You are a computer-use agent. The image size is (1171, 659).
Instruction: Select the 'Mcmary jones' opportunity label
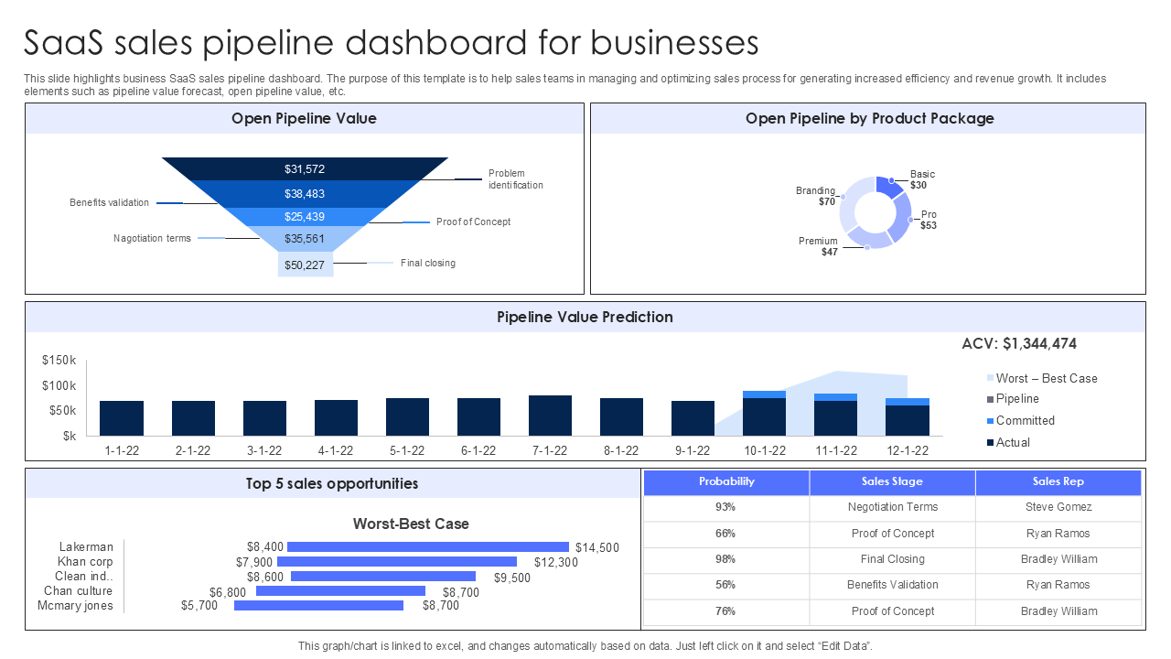point(76,606)
